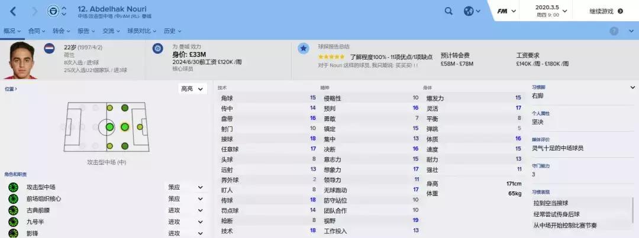
Task: Open duty dropdown for 前场组织核心
Action: (x=186, y=198)
